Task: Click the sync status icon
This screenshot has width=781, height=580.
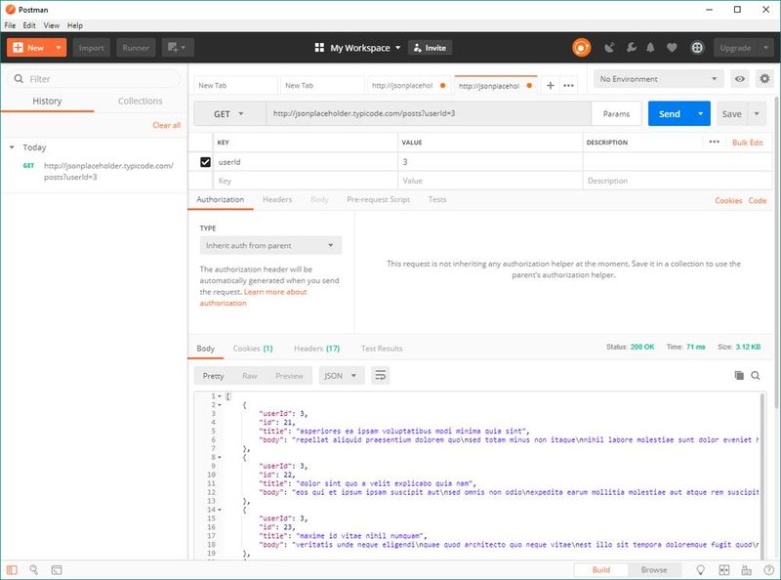Action: 581,48
